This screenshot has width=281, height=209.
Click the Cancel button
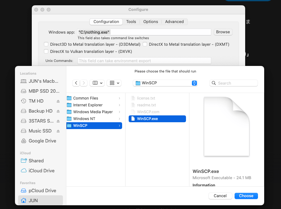tap(220, 196)
